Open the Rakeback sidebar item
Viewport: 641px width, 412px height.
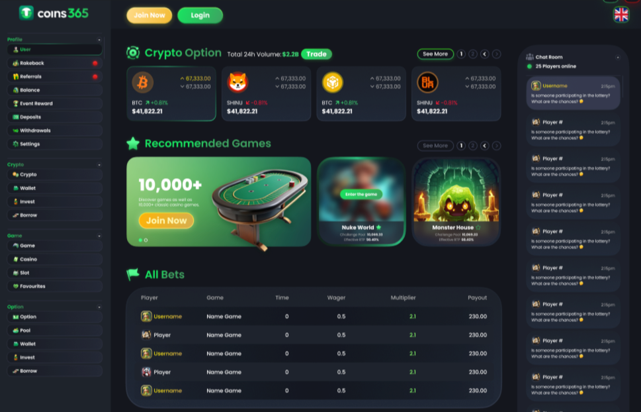tap(55, 63)
